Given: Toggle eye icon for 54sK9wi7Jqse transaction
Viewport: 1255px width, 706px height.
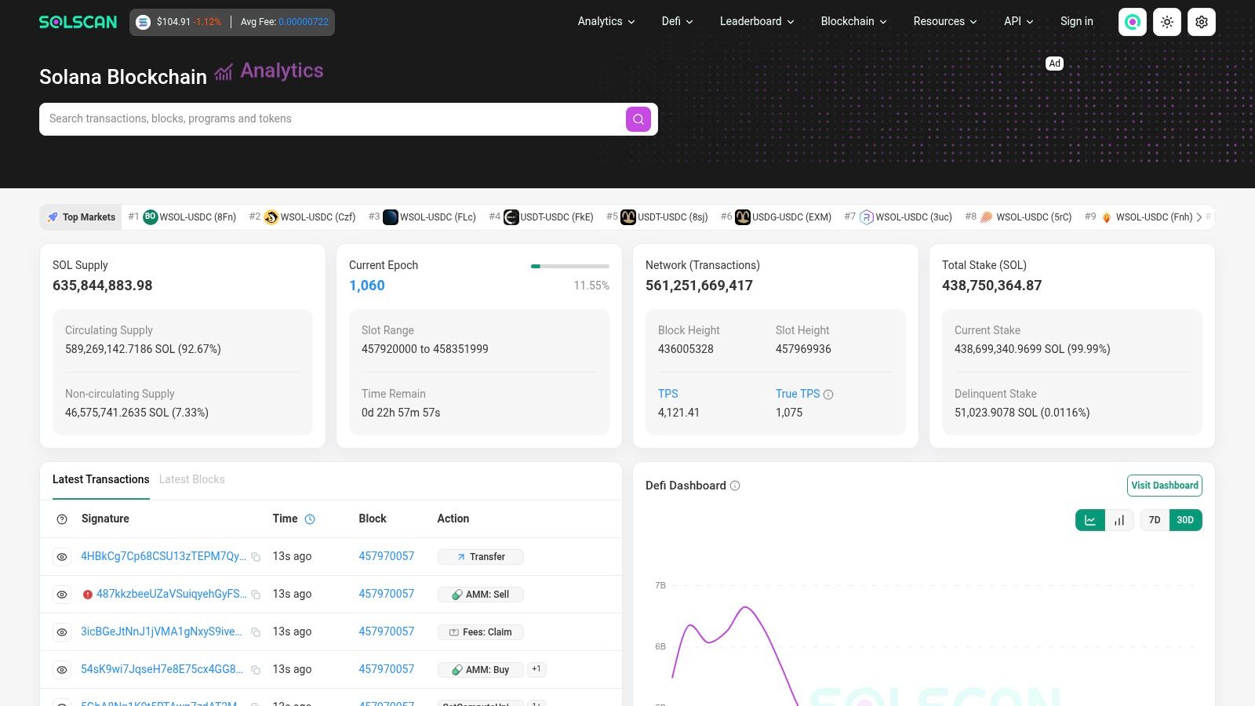Looking at the screenshot, I should point(62,670).
